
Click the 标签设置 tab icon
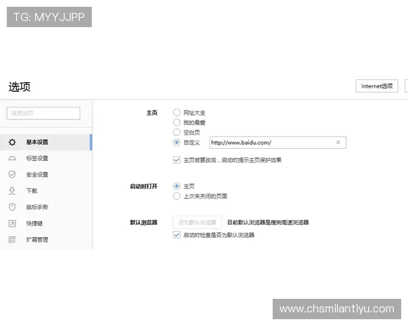pyautogui.click(x=12, y=158)
